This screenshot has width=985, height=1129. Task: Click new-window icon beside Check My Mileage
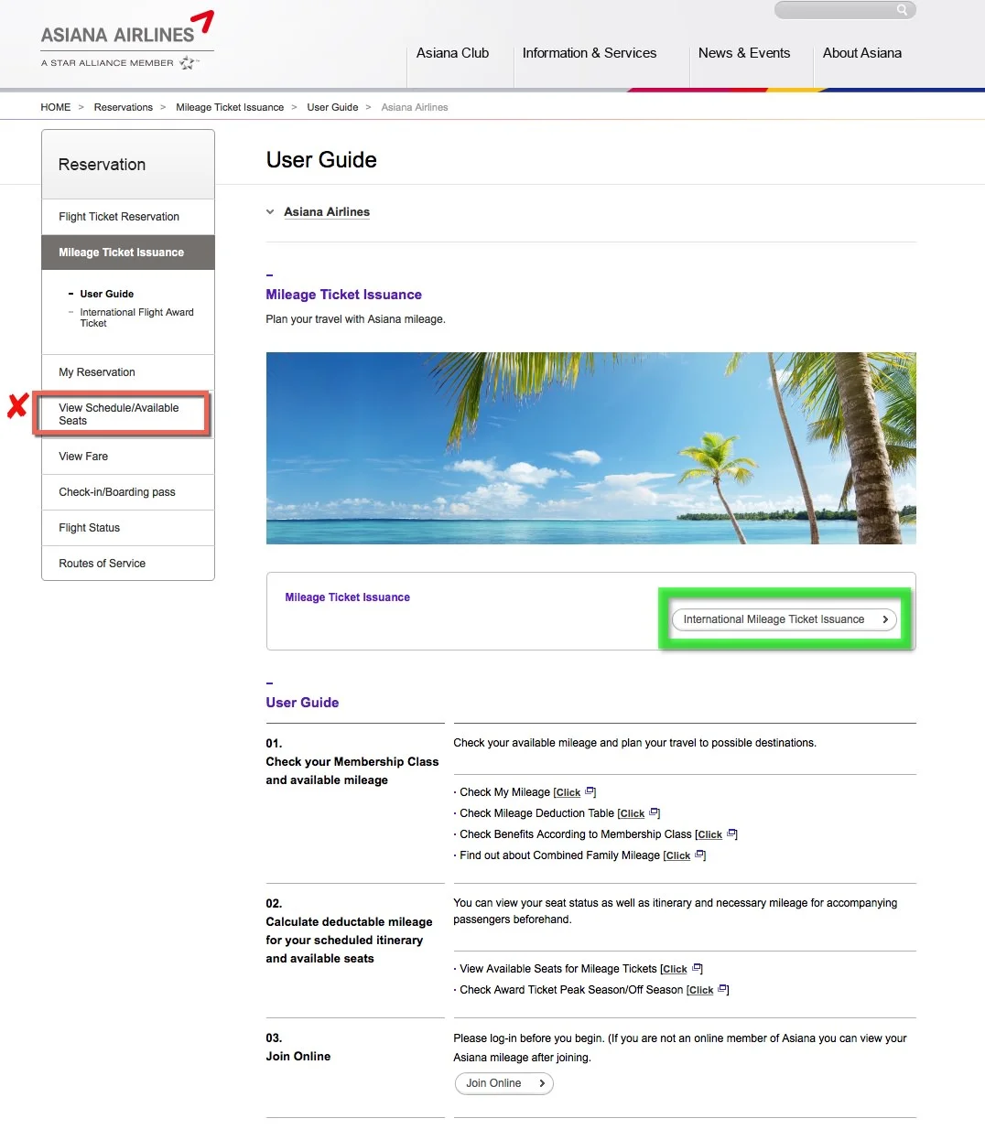pyautogui.click(x=590, y=791)
